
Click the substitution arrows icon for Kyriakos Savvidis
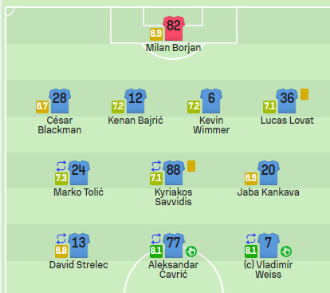[156, 166]
